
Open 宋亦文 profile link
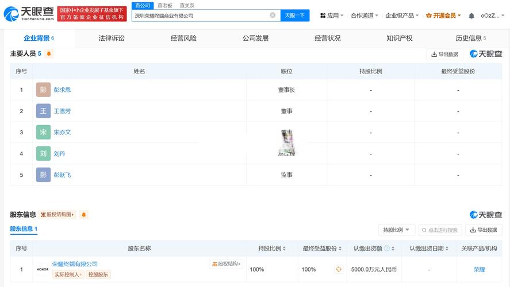coord(62,133)
